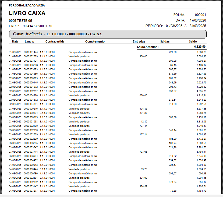Click the Contrapartida column header
This screenshot has width=223, height=197.
click(x=55, y=42)
